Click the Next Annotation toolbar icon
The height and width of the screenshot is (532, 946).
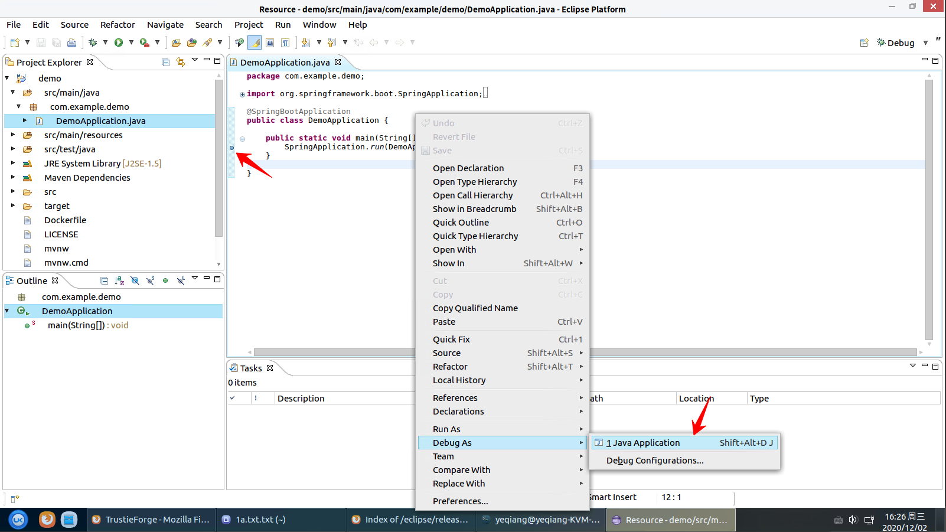point(305,43)
